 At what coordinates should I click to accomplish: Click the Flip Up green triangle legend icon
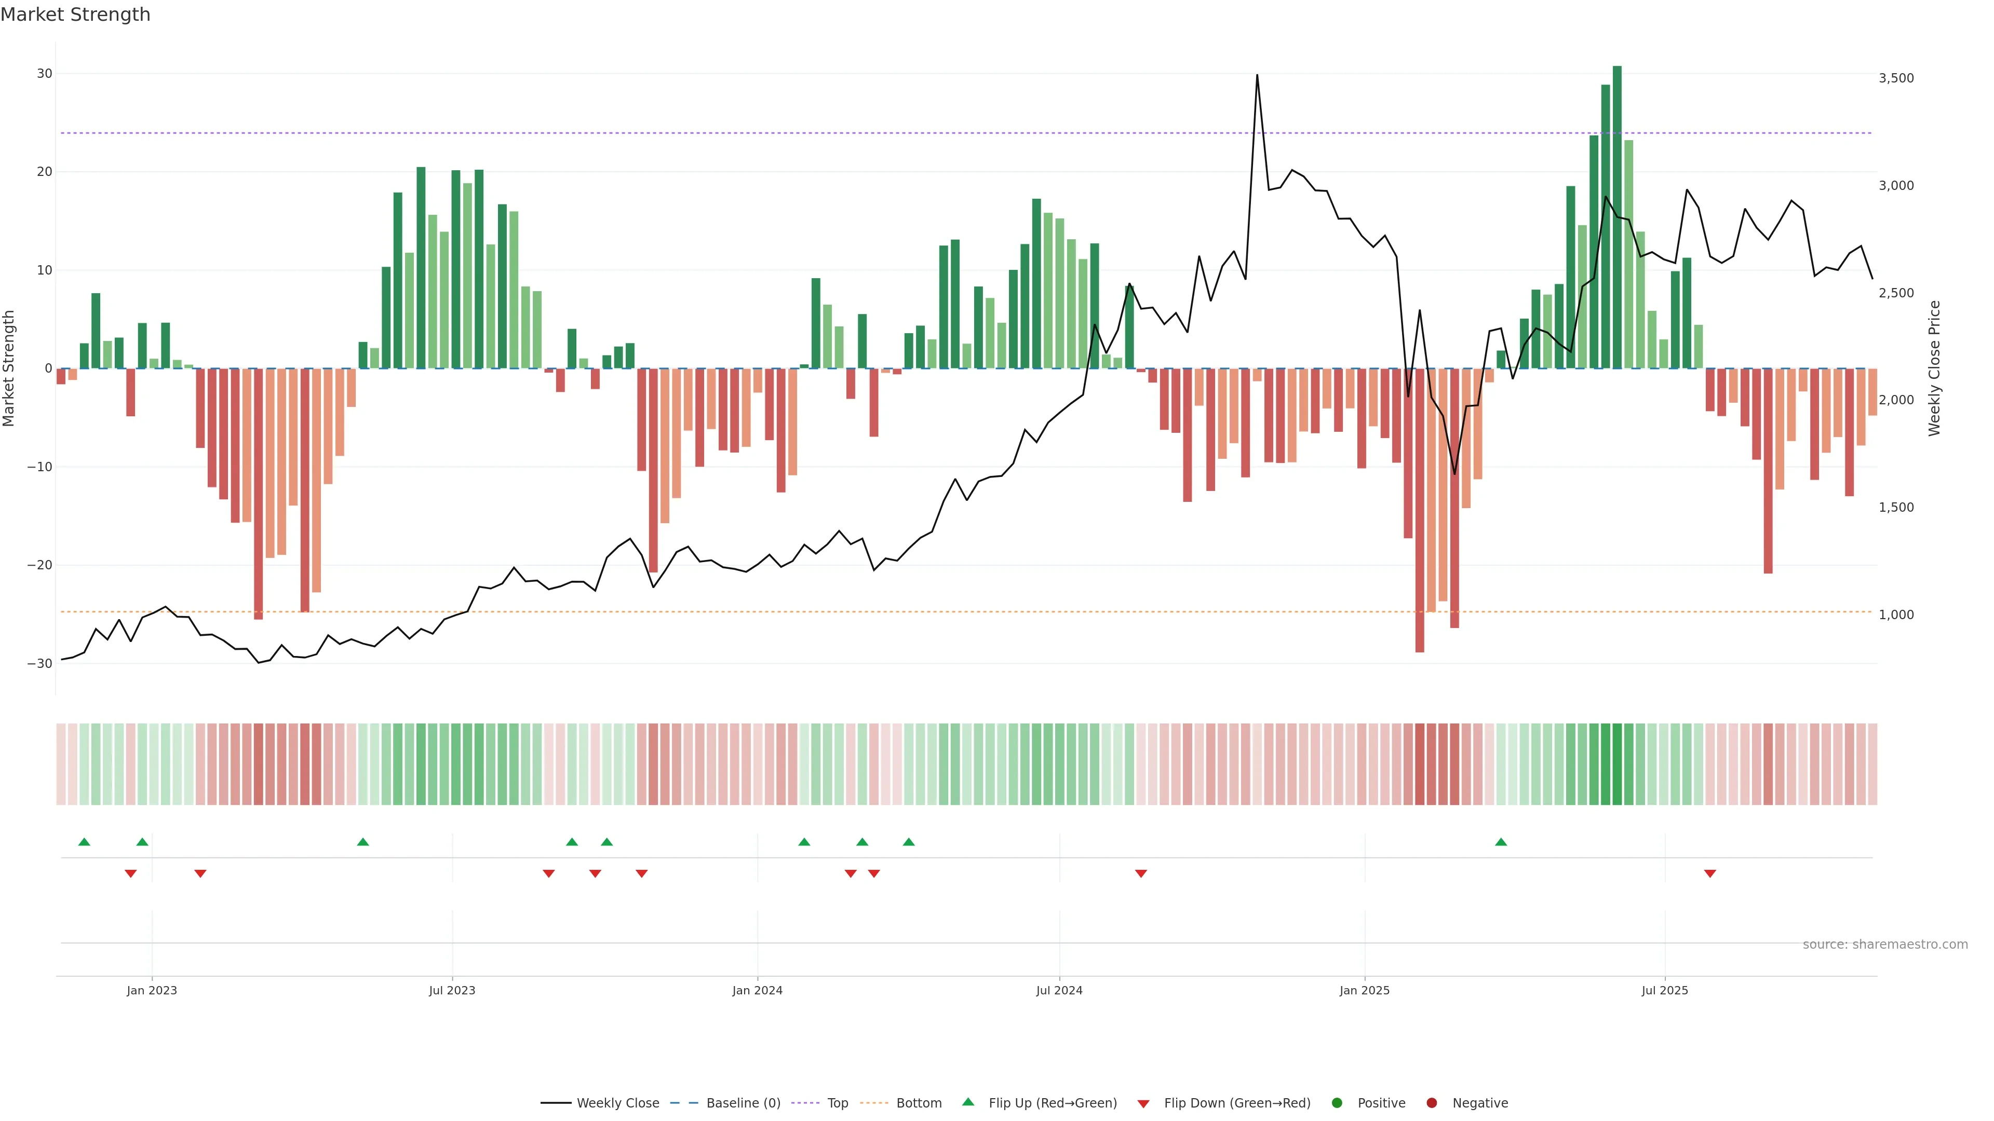click(x=967, y=1102)
